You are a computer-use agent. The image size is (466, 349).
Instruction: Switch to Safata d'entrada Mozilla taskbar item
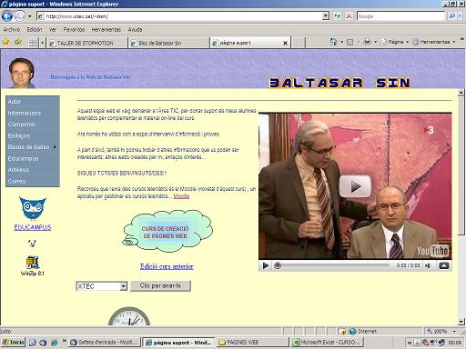point(105,343)
